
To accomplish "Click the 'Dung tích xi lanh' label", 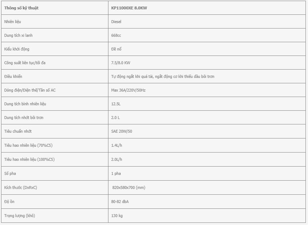I will [x=18, y=35].
